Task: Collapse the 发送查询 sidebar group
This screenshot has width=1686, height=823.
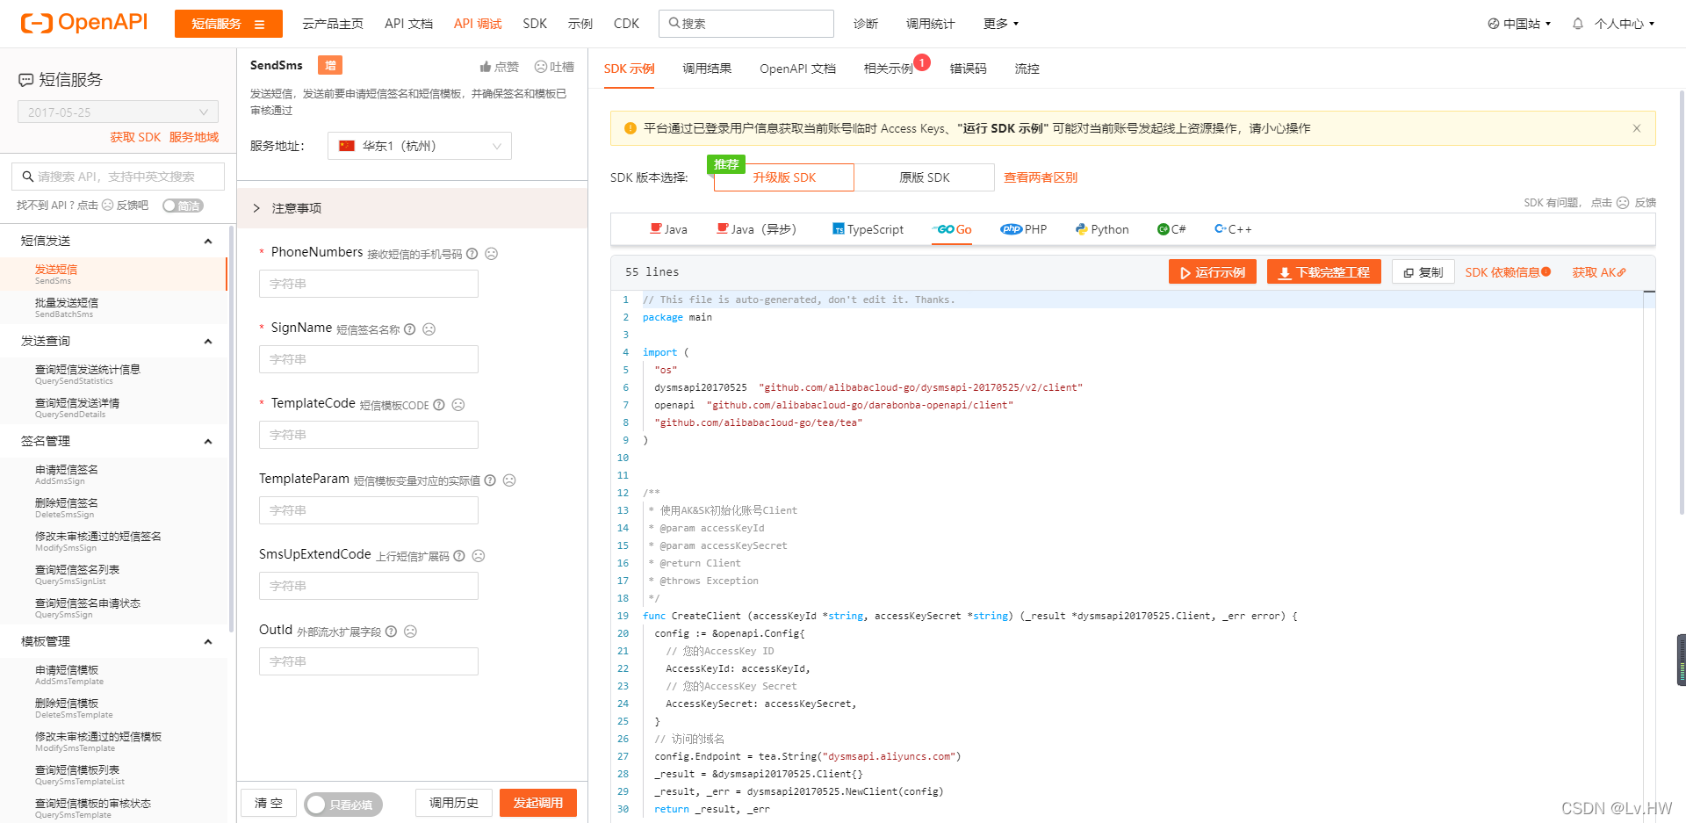Action: point(208,342)
